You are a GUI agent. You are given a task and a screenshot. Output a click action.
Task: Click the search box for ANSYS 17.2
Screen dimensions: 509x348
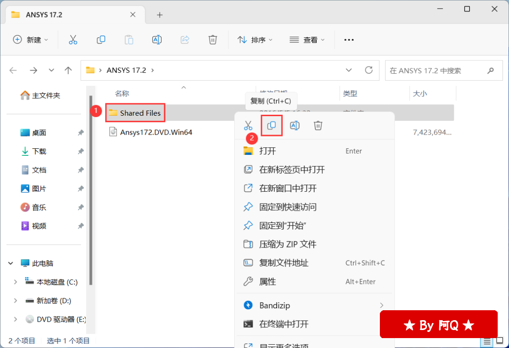point(444,70)
